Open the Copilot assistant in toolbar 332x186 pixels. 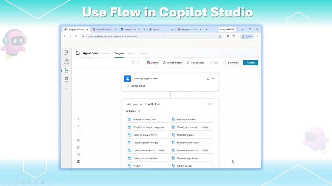pos(152,63)
